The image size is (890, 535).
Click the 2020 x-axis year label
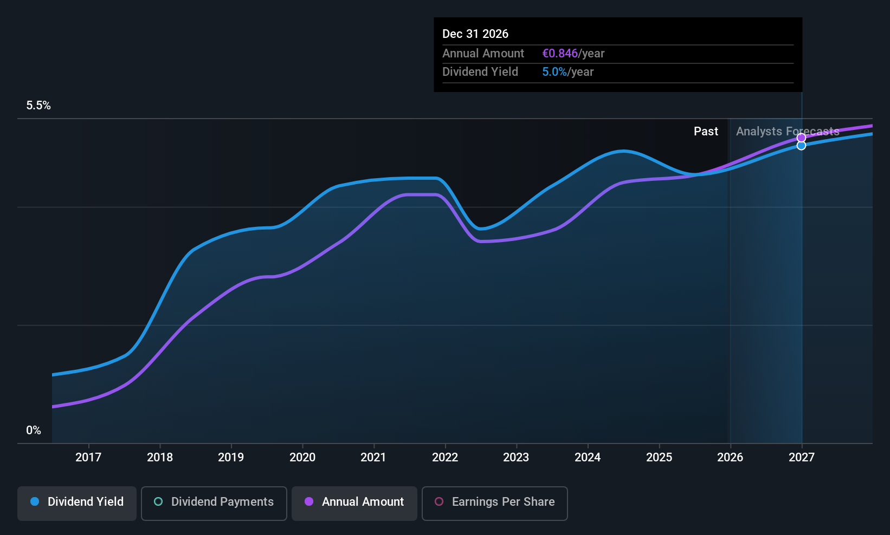coord(302,458)
